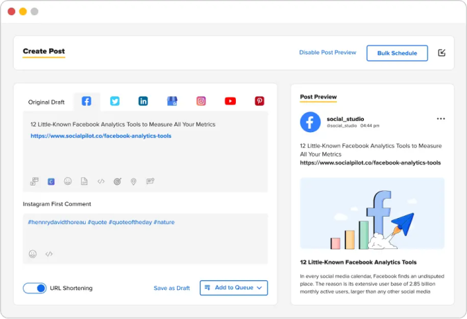
Task: Click Disable Post Preview link
Action: pyautogui.click(x=328, y=53)
